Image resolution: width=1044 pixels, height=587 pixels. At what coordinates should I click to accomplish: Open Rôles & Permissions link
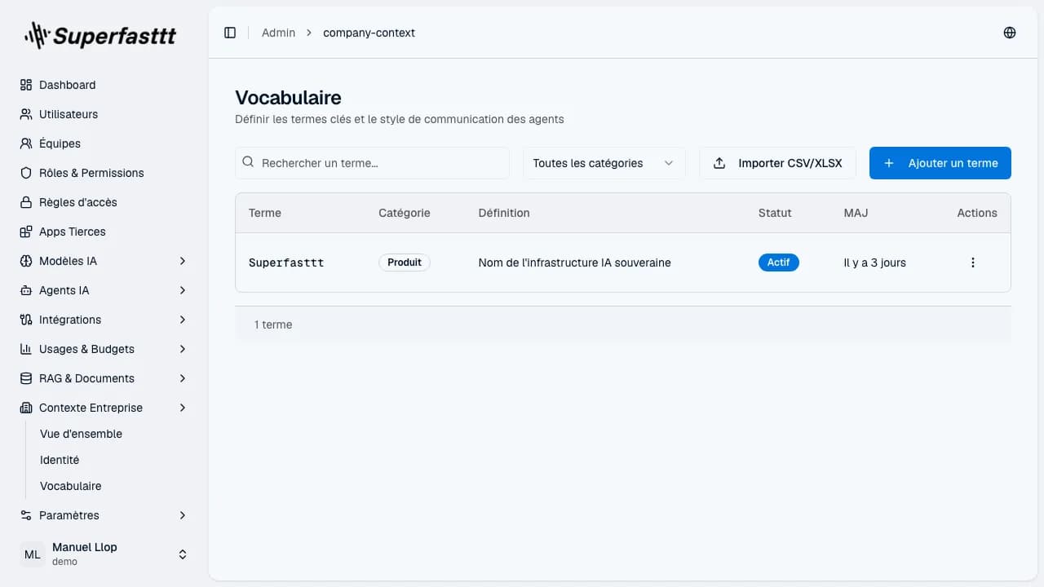104,173
